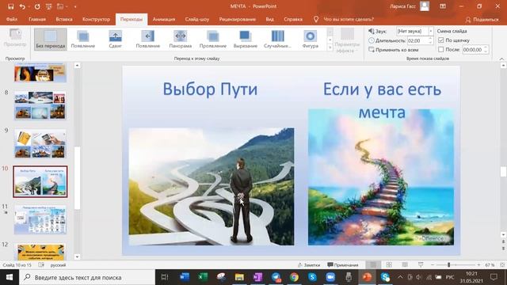
Task: Open the Файл menu
Action: tap(12, 19)
